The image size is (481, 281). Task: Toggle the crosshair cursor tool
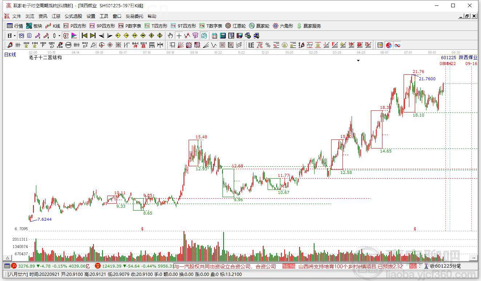[x=179, y=36]
